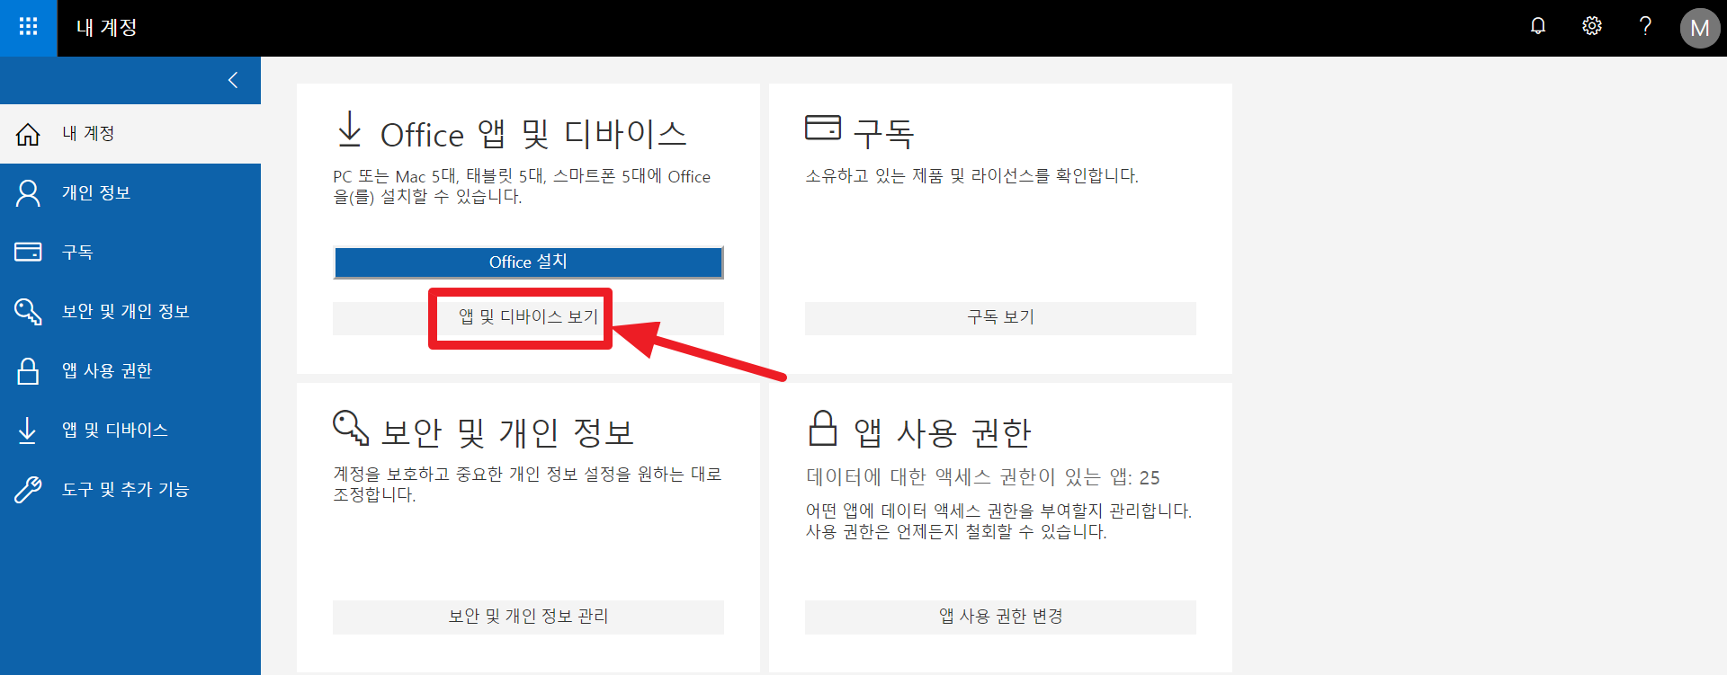Image resolution: width=1727 pixels, height=675 pixels.
Task: Click the 구독 보기 button
Action: (x=1000, y=317)
